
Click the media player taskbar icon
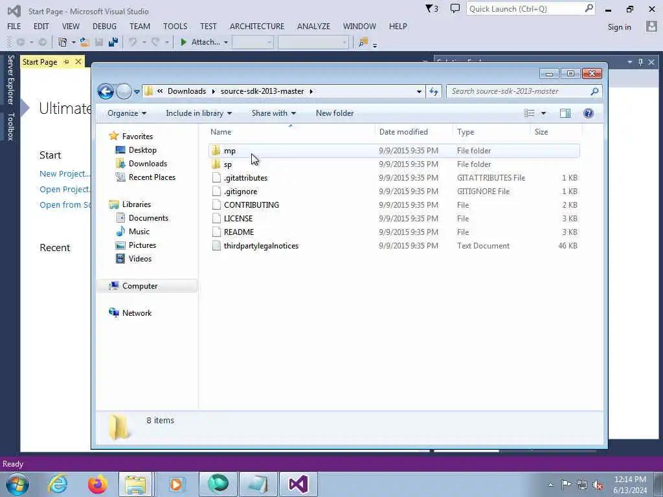(176, 484)
